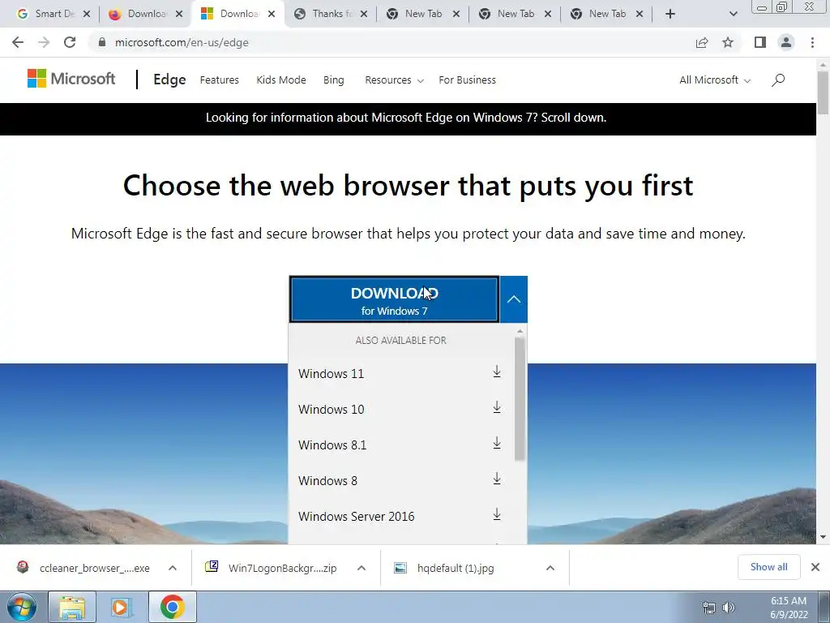This screenshot has width=830, height=623.
Task: Download Edge for Windows 10 arrow icon
Action: [x=497, y=407]
